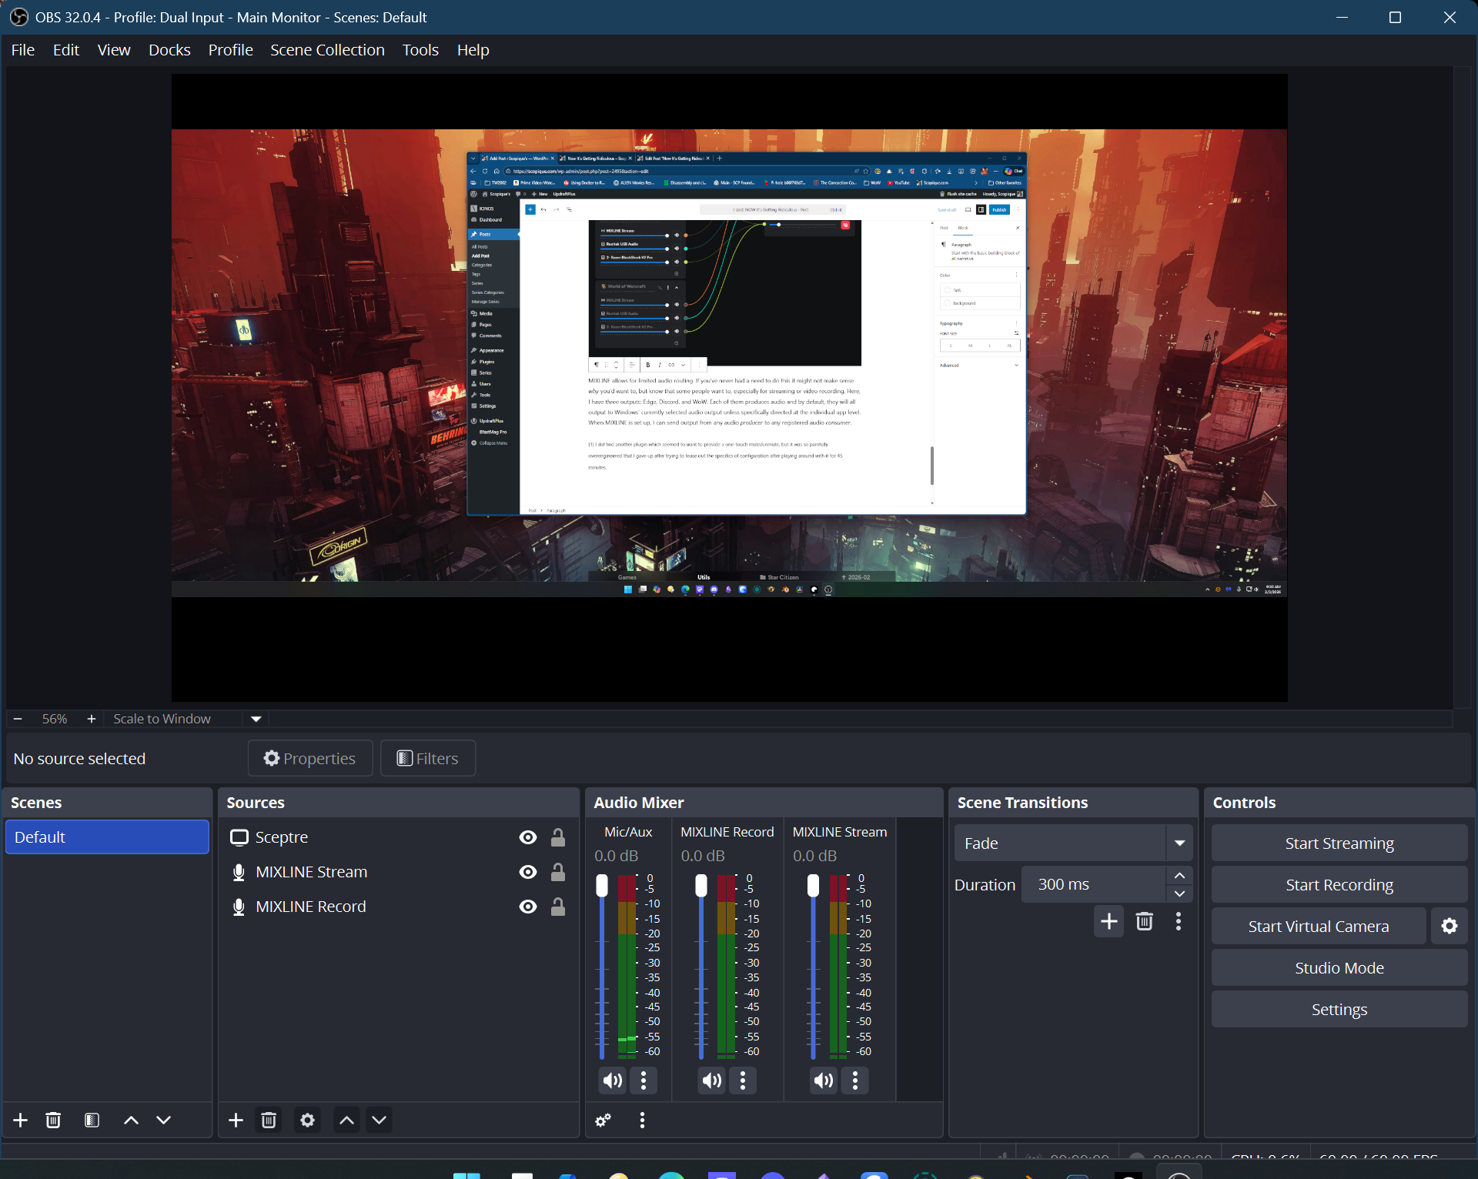Open MIXLINE Record channel options menu
This screenshot has width=1478, height=1179.
(743, 1080)
